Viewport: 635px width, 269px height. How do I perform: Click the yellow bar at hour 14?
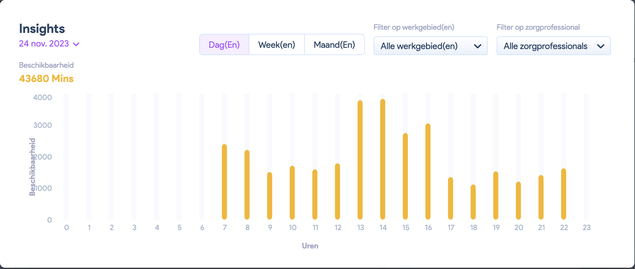(383, 159)
